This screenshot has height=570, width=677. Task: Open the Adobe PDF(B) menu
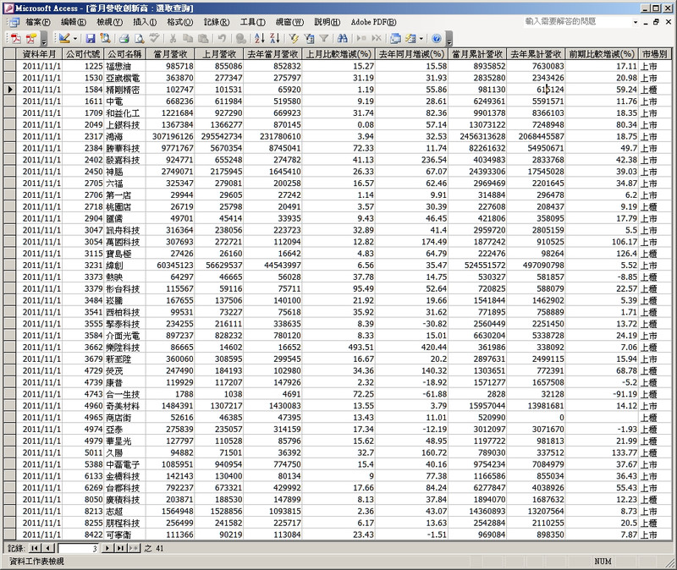[x=373, y=22]
